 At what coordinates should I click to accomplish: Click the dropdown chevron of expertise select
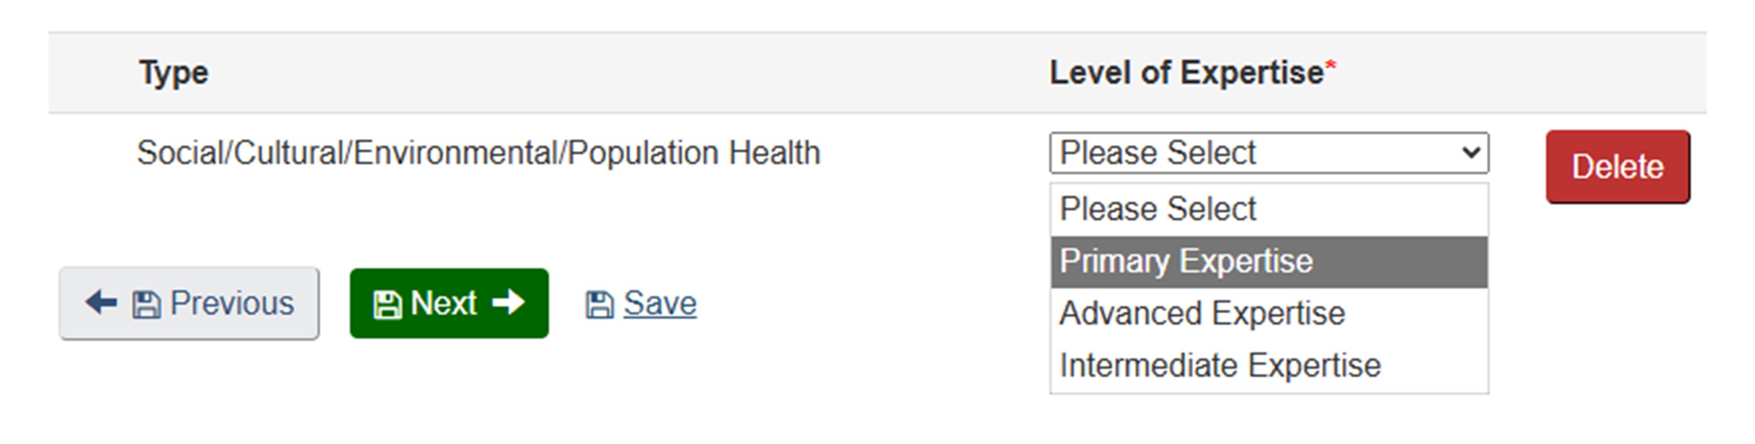tap(1471, 152)
